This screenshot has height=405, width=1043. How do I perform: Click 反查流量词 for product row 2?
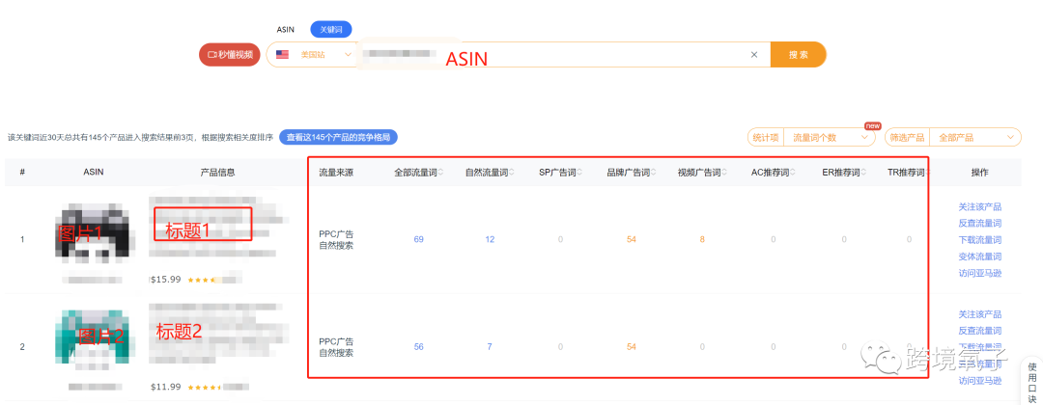980,331
